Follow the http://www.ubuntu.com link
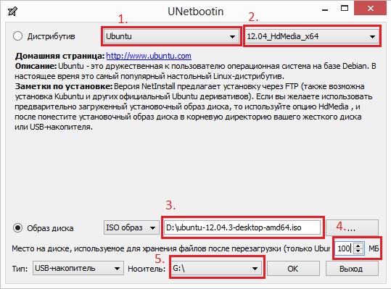Image resolution: width=391 pixels, height=289 pixels. [149, 56]
